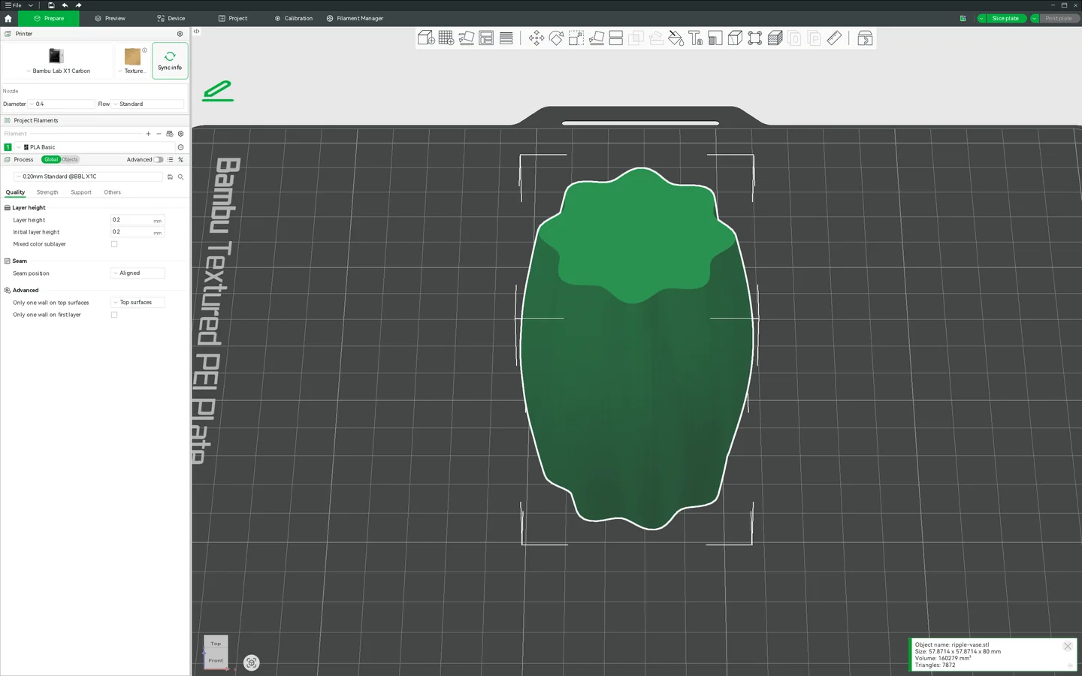Open the Textured plate type dropdown
The image size is (1082, 676).
tap(131, 71)
